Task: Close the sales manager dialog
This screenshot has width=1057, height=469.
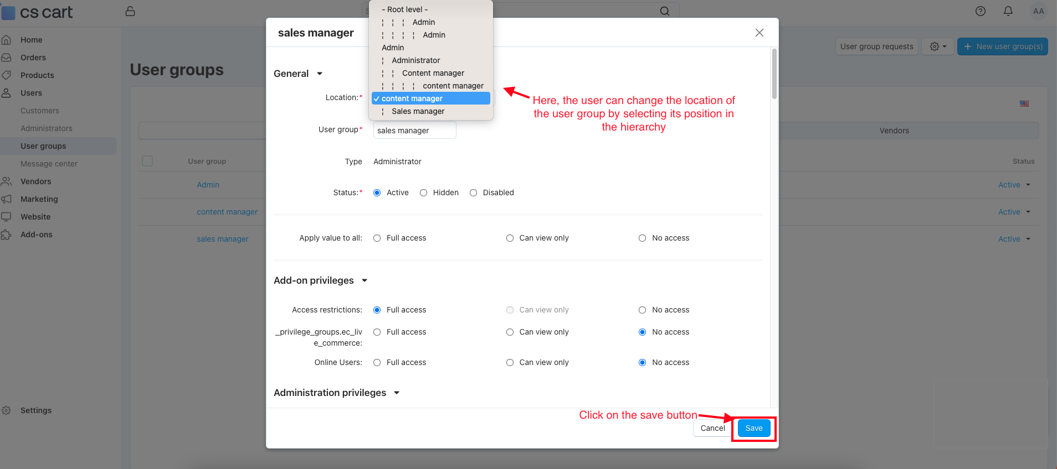Action: point(759,33)
